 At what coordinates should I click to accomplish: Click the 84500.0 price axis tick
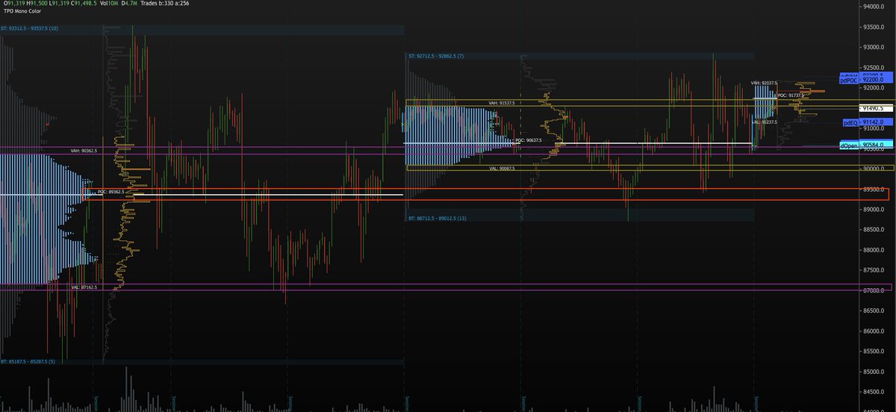(x=874, y=391)
